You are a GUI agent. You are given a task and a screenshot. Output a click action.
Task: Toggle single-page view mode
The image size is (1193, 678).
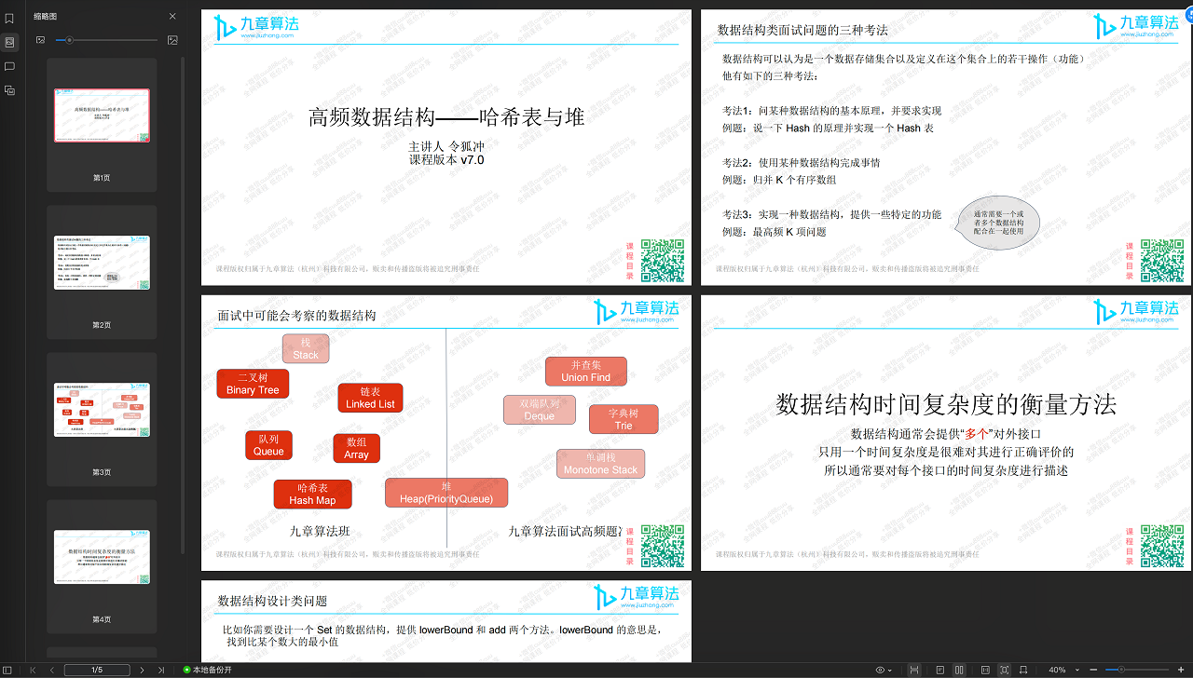938,670
